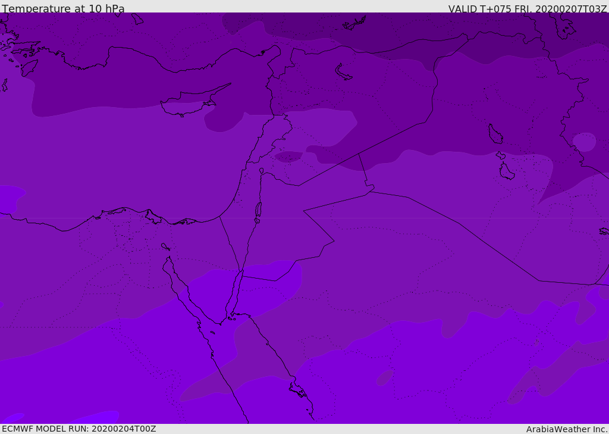Click the light oval contour in western Iran
This screenshot has height=434, width=609.
584,142
